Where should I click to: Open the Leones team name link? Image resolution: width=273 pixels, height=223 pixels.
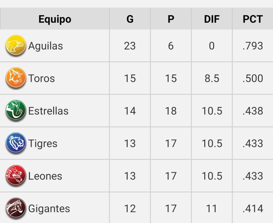pyautogui.click(x=45, y=176)
